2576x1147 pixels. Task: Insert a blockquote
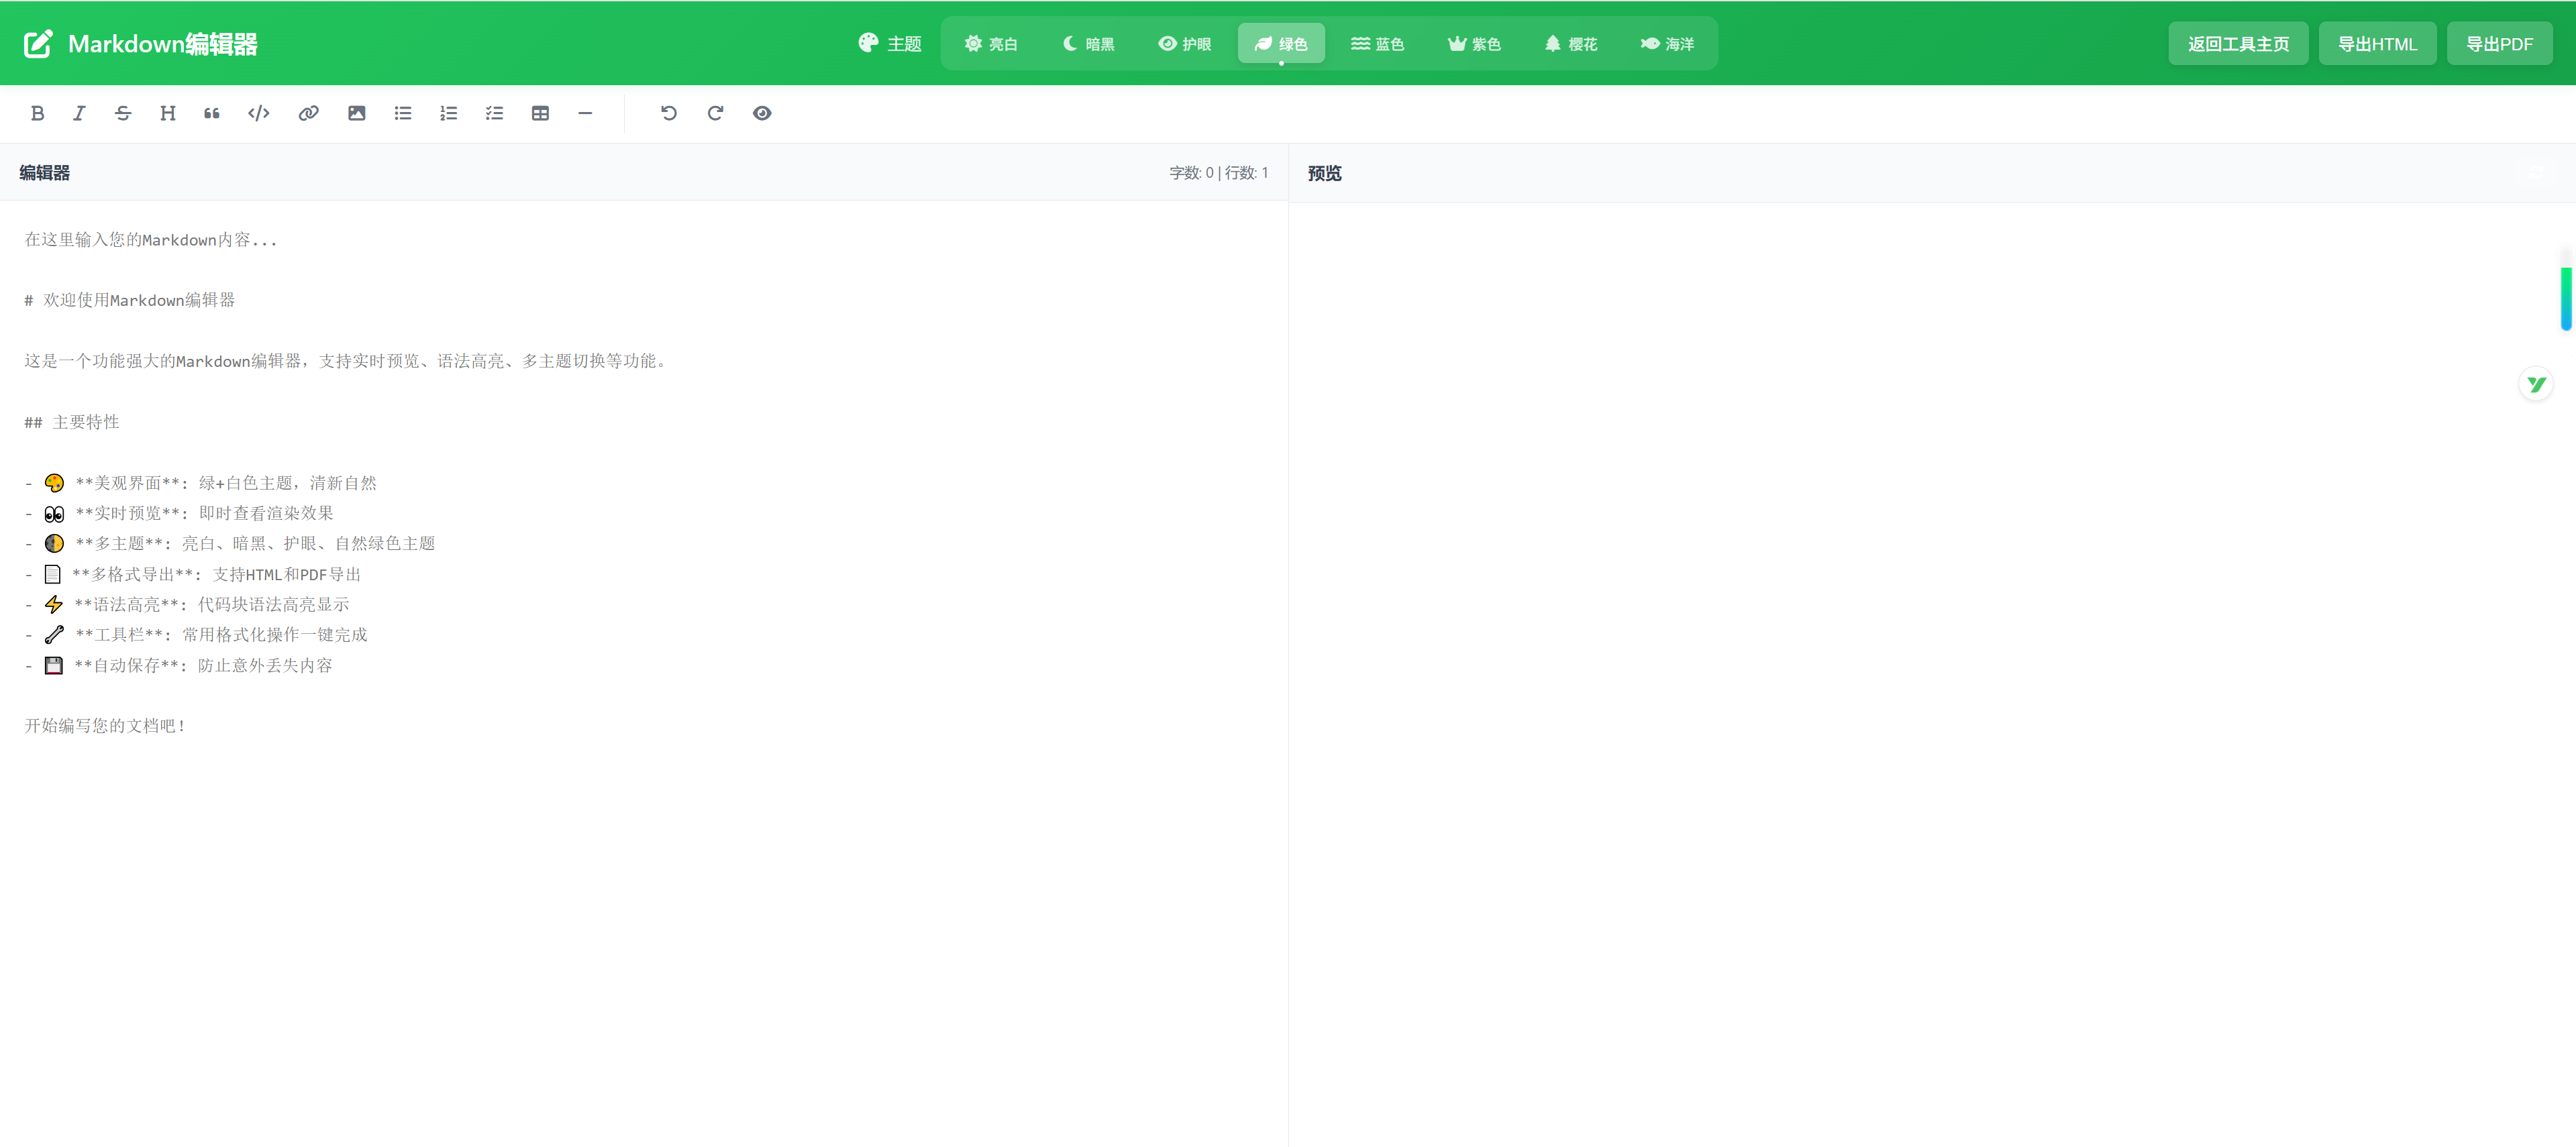pyautogui.click(x=211, y=113)
